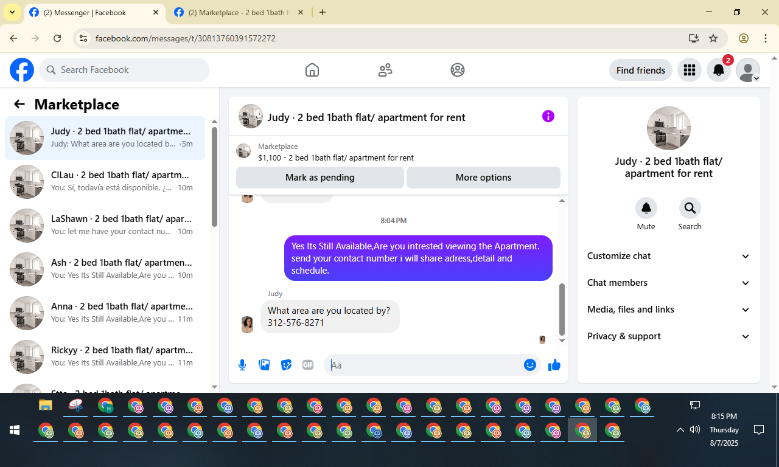
Task: Search within the conversation
Action: click(x=690, y=214)
